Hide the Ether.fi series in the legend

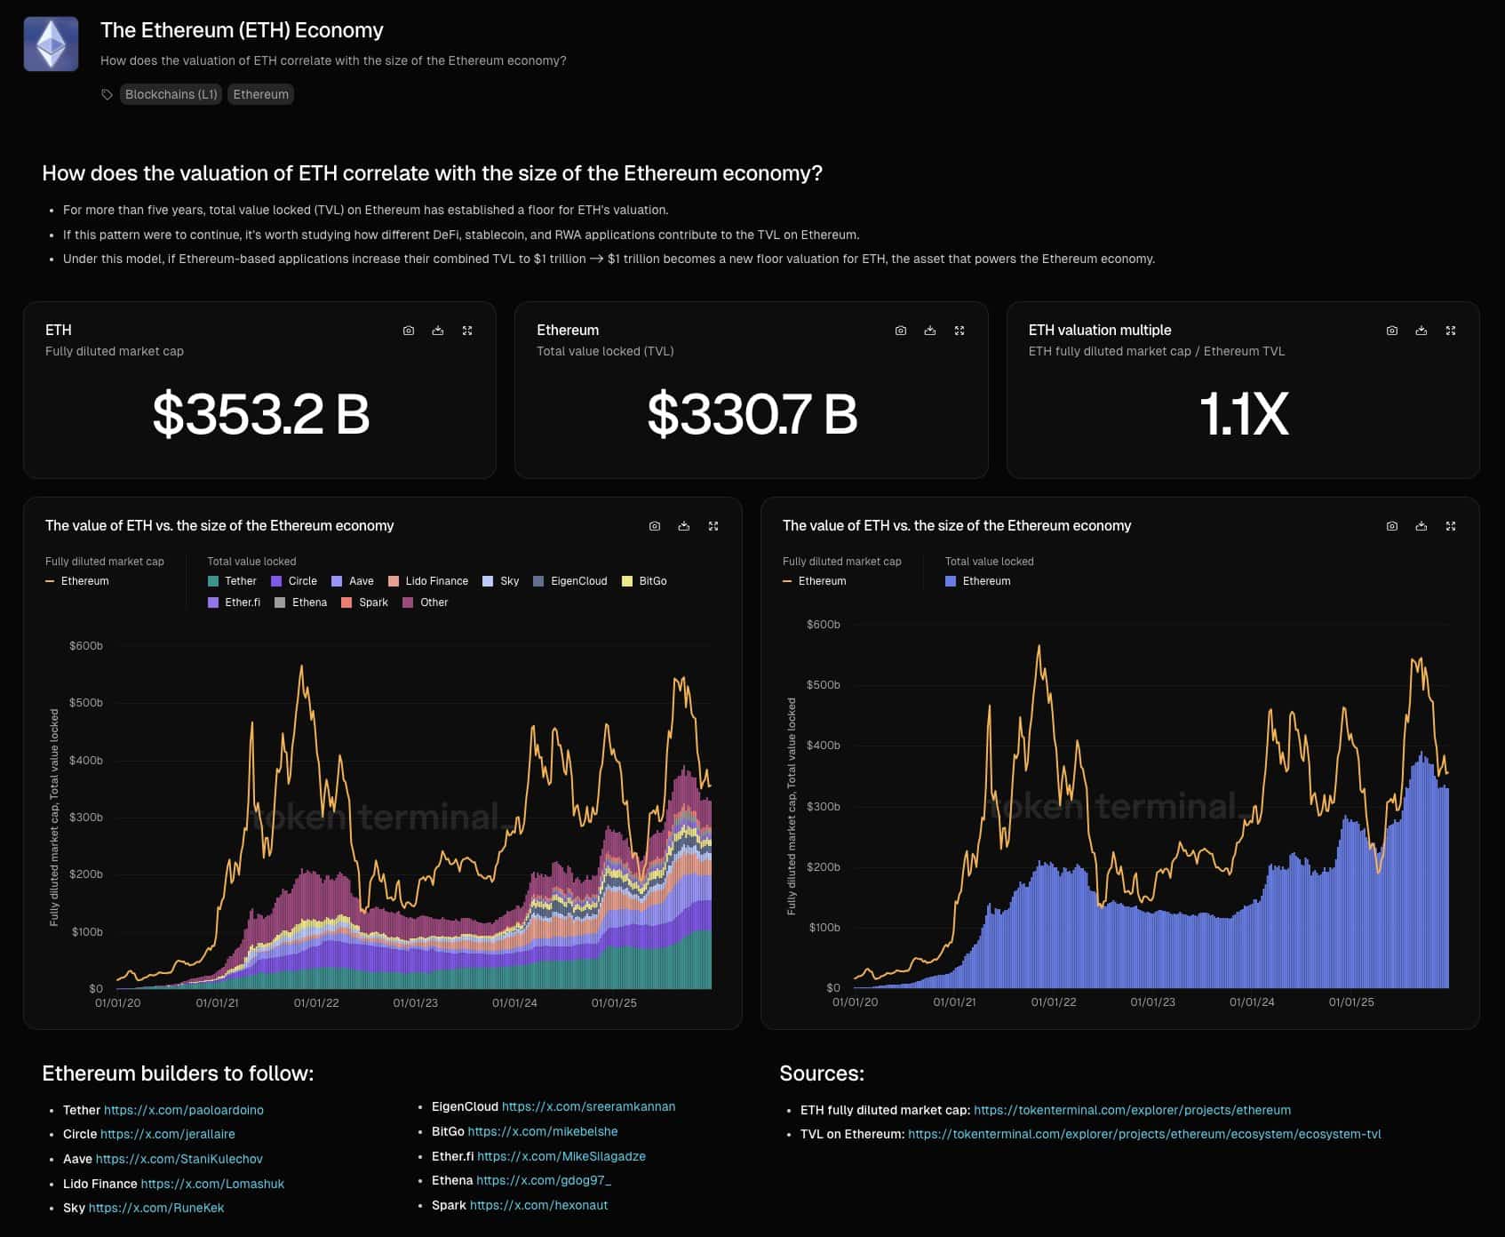tap(234, 603)
